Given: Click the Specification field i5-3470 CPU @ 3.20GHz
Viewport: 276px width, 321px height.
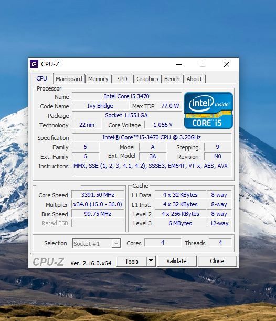Looking at the screenshot, I should click(152, 137).
